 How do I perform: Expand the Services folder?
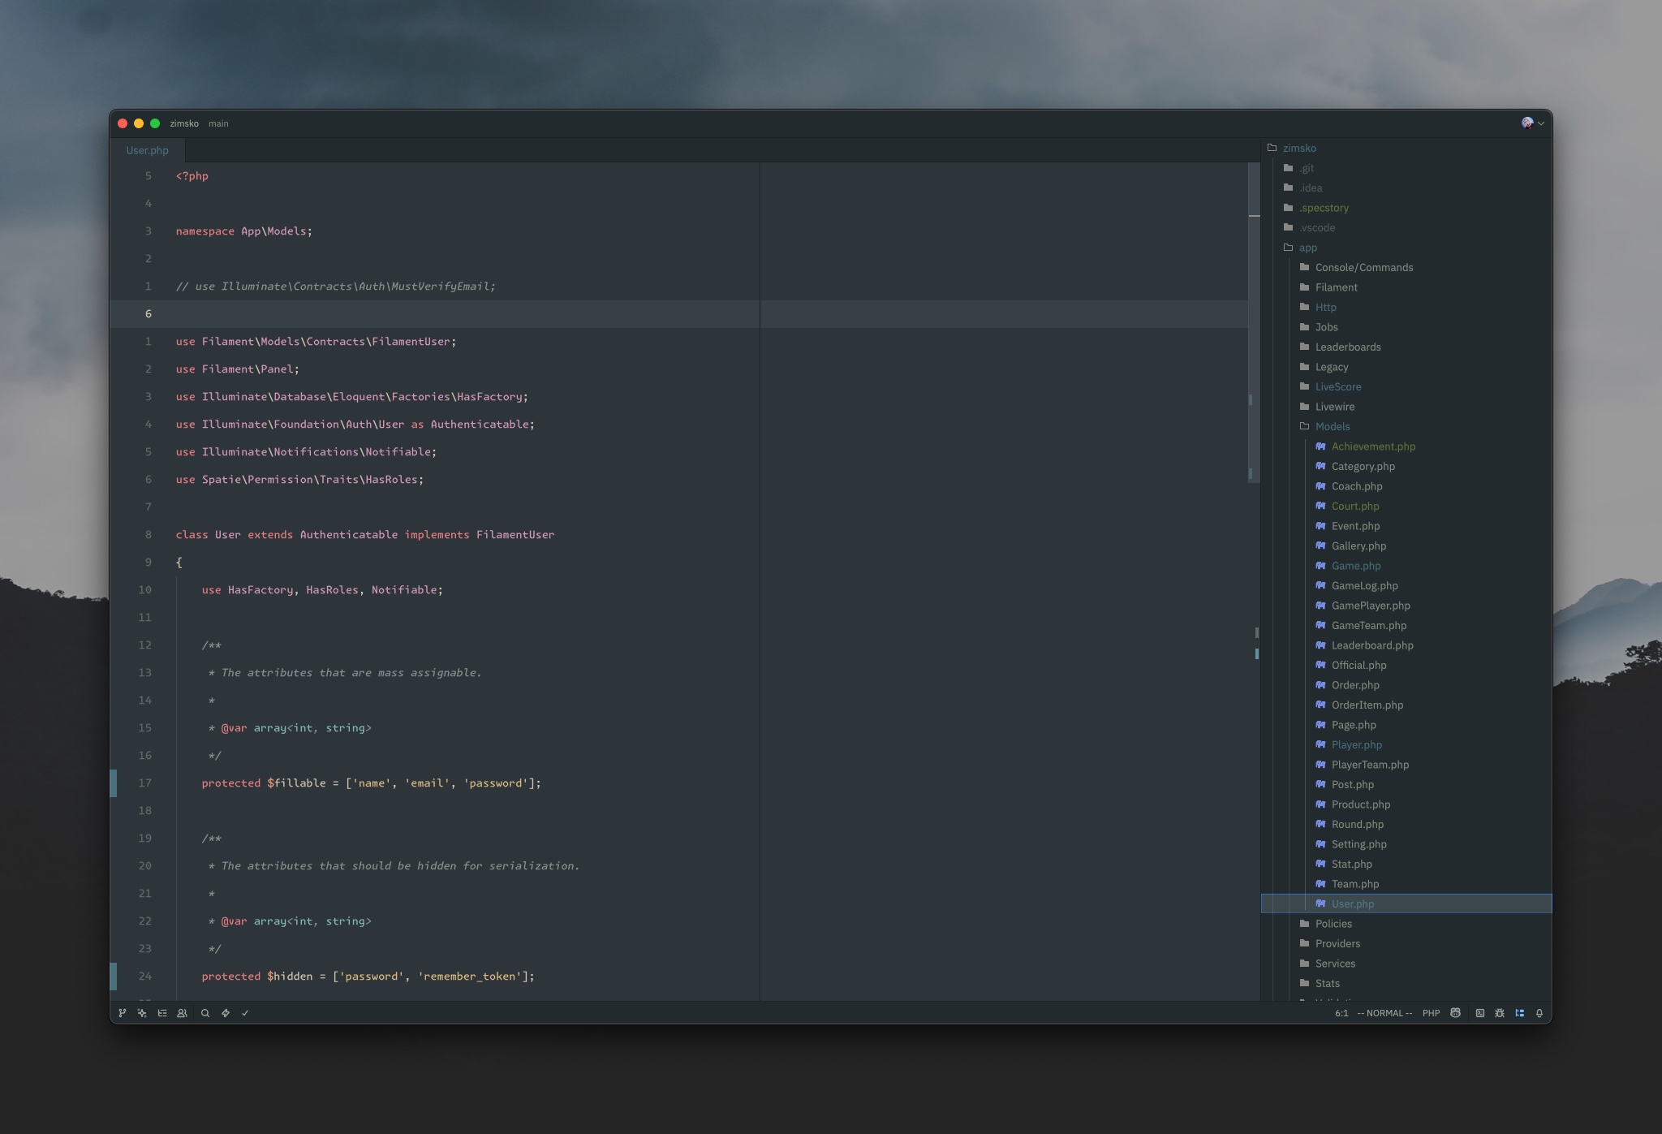[1406, 964]
